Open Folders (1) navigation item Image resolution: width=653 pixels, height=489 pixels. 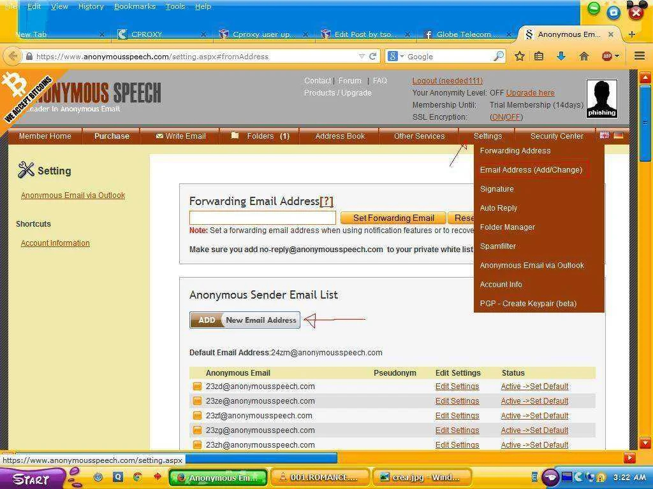coord(260,136)
